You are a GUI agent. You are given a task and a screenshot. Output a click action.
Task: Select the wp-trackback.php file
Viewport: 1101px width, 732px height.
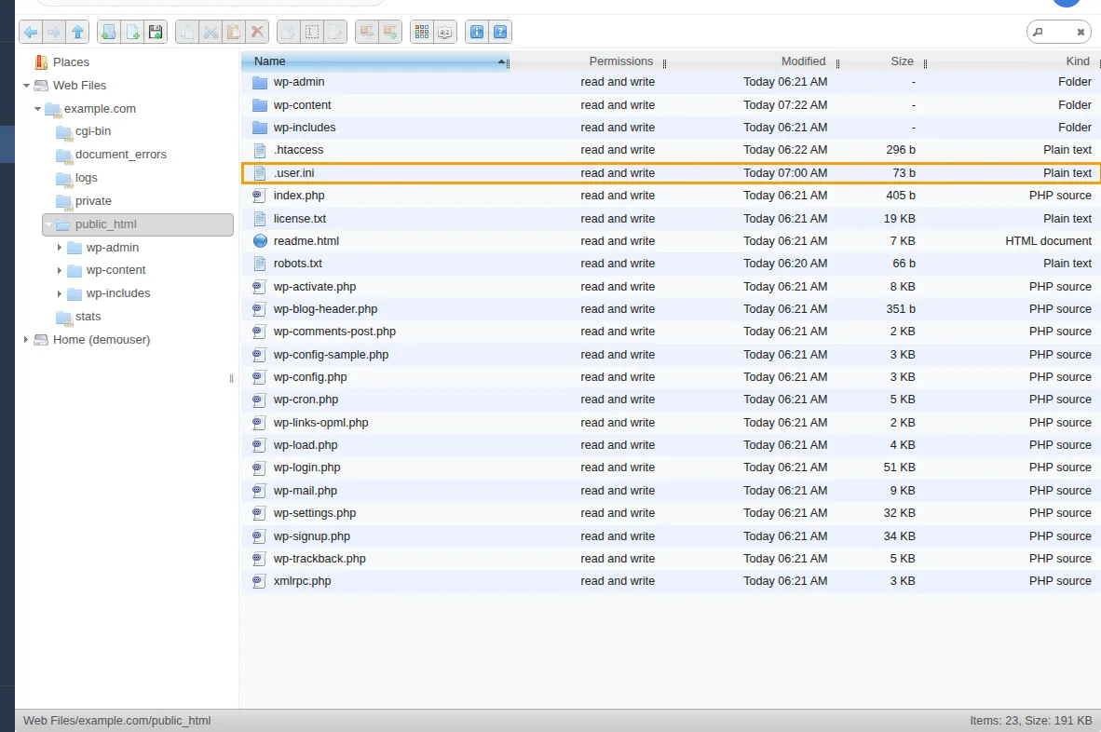coord(671,559)
